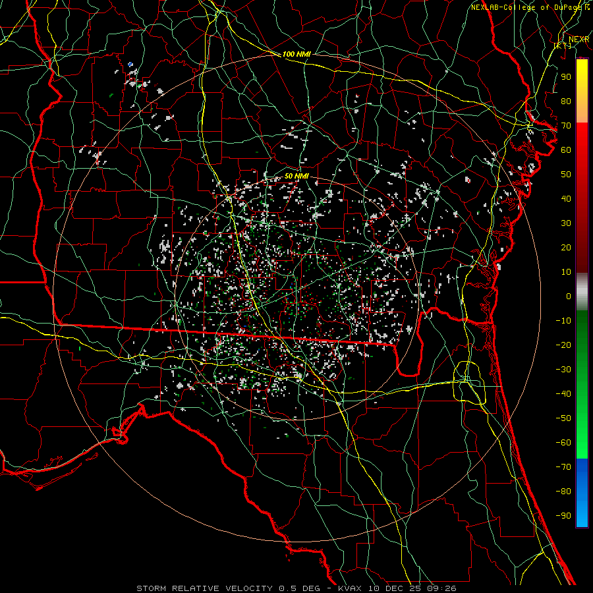Click the "100 NMI" range ring label
593x593 pixels.
[296, 54]
